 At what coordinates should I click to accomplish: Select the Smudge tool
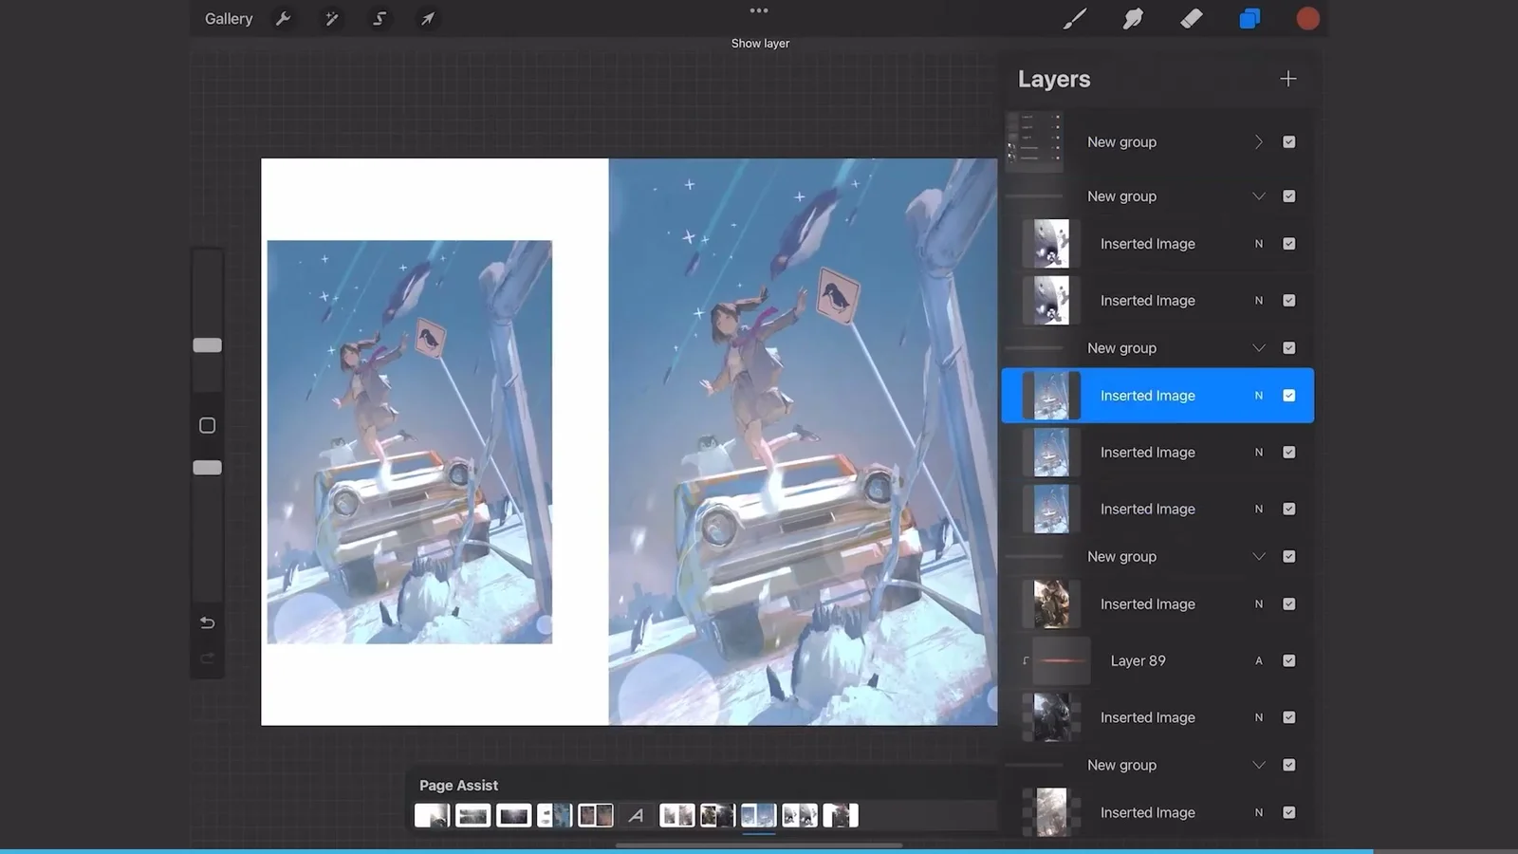pyautogui.click(x=1133, y=19)
